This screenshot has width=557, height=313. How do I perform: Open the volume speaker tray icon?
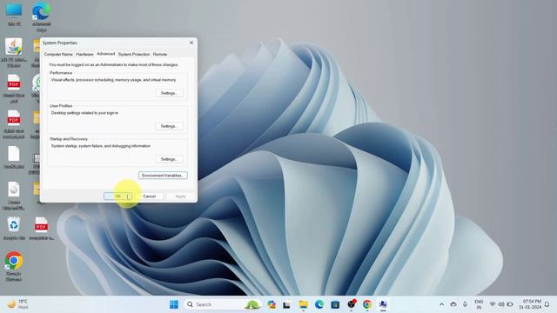tap(501, 304)
